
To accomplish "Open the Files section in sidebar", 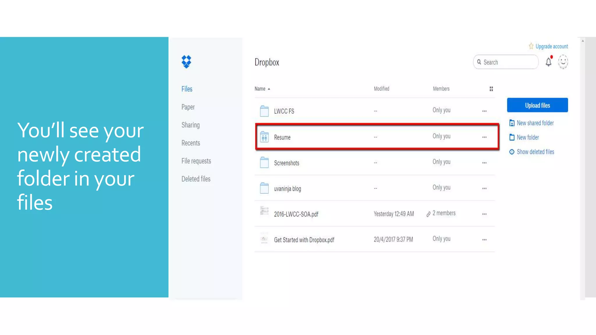I will (187, 89).
